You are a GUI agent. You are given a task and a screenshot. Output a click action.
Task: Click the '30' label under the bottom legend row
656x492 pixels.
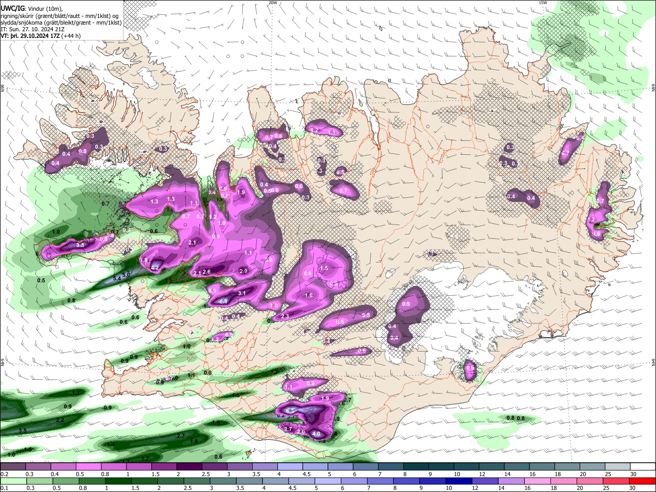[632, 488]
